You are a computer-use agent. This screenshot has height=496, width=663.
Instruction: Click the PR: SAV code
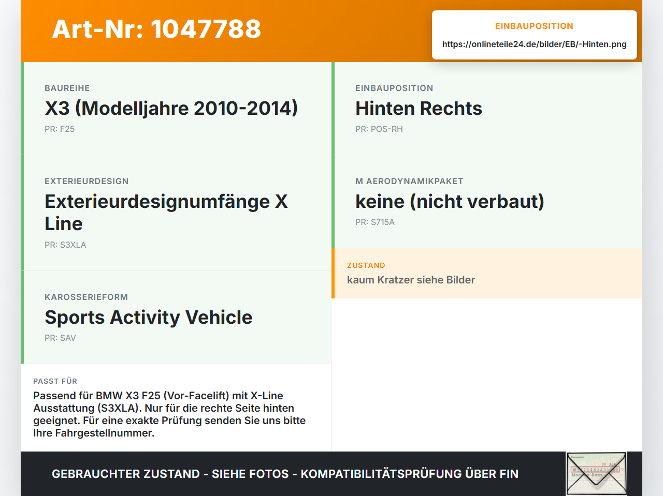(60, 338)
